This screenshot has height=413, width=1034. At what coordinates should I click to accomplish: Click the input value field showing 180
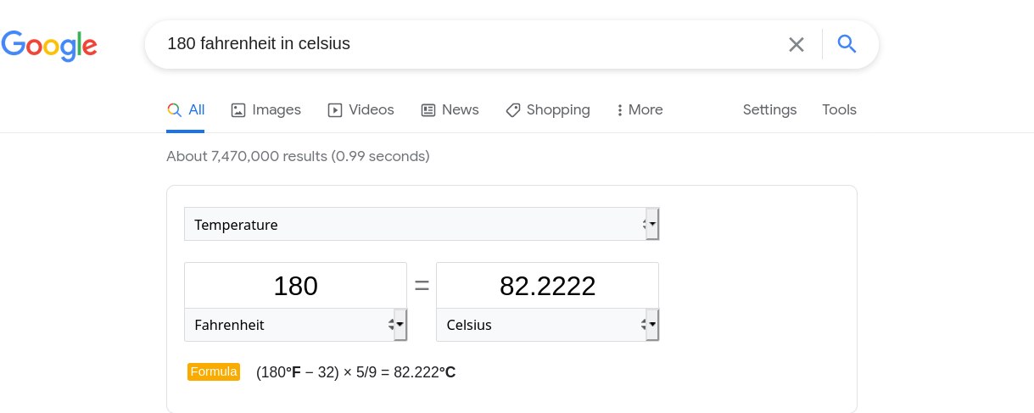click(295, 286)
